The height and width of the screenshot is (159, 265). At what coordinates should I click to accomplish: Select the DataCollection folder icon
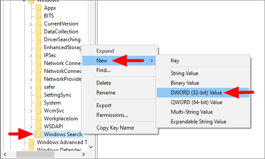[39, 32]
